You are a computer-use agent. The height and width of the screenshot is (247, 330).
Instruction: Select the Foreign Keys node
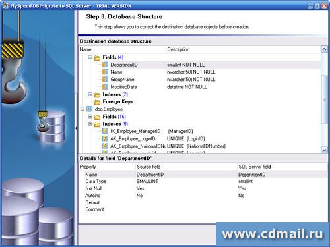coord(117,102)
